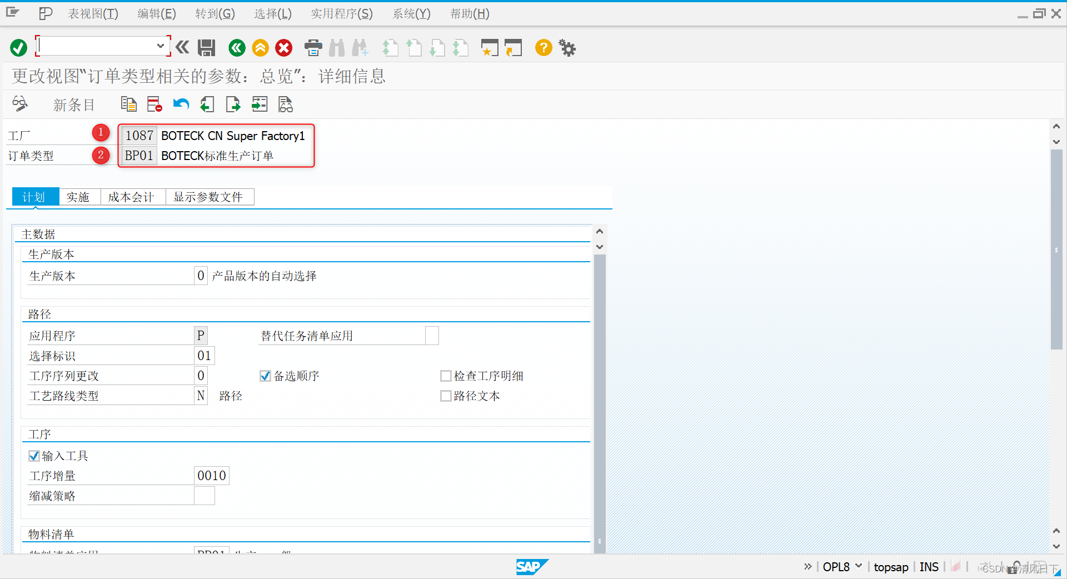Click the yellow Exit up-arrow icon
This screenshot has height=579, width=1067.
point(260,48)
